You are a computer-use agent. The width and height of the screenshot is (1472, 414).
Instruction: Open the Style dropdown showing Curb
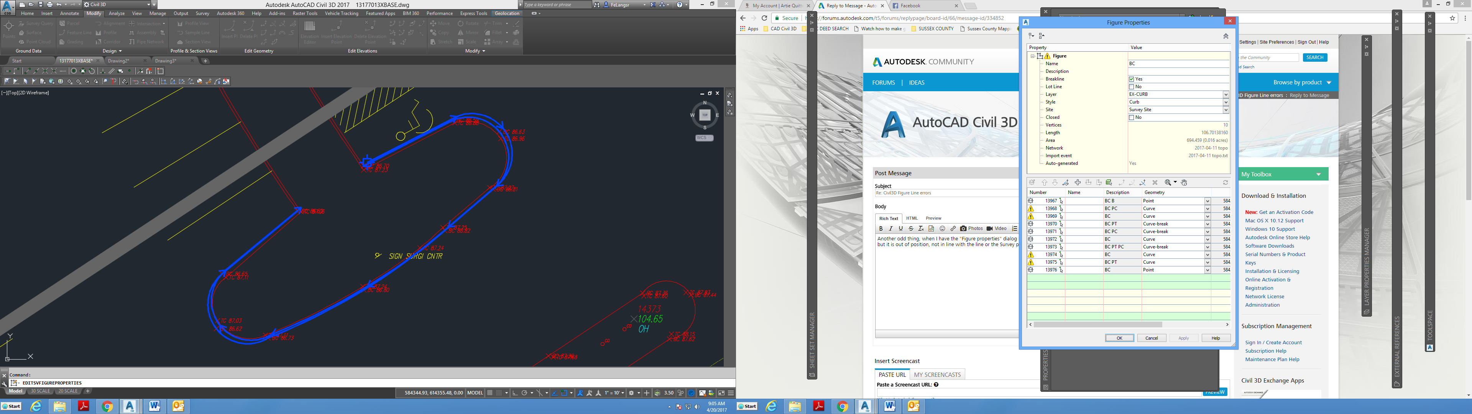pos(1226,101)
